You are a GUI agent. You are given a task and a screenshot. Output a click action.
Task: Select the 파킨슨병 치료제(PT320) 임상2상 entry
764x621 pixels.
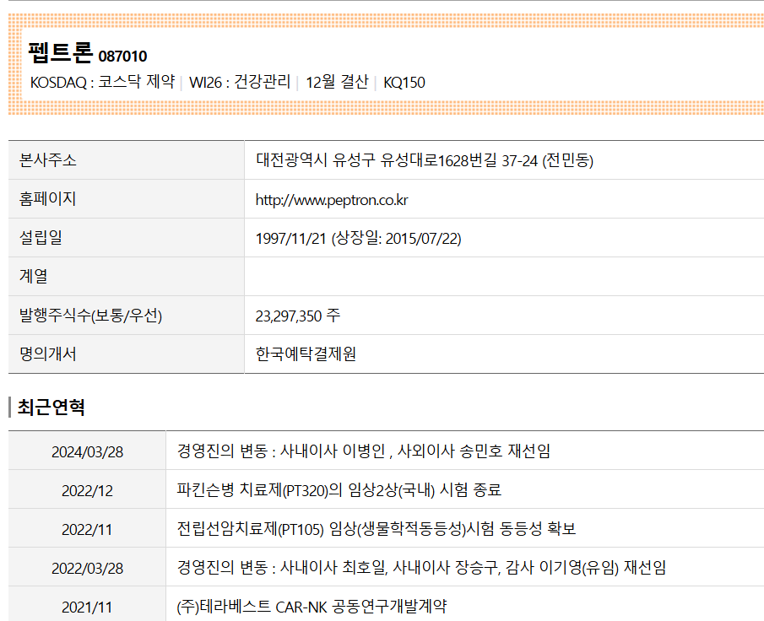coord(339,489)
